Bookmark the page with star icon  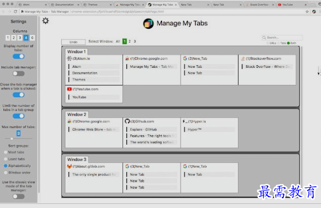(307, 12)
